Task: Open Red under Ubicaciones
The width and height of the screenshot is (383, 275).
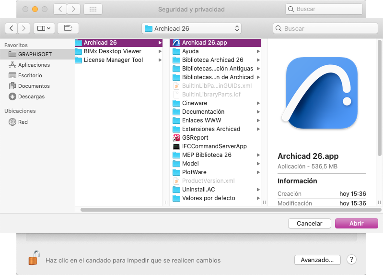Action: coord(37,122)
